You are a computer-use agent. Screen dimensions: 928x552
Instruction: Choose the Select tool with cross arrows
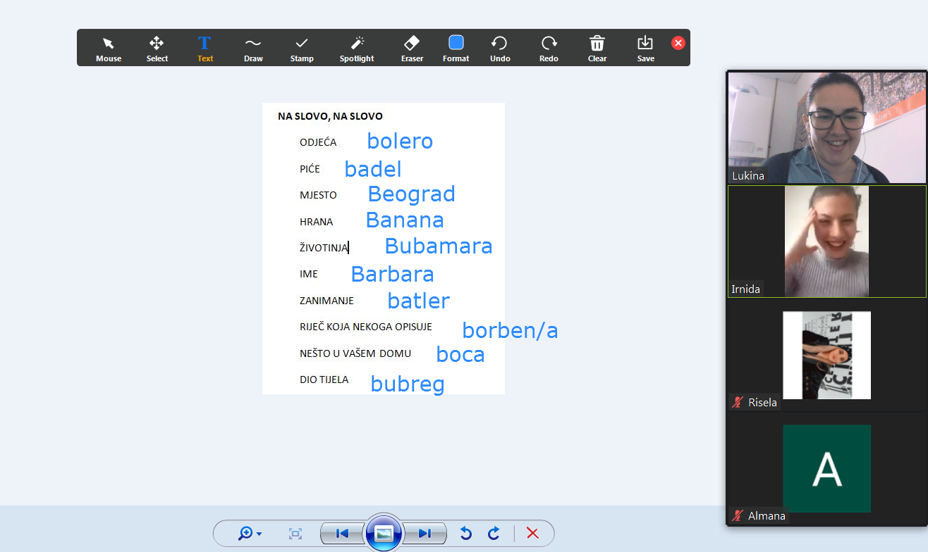click(x=157, y=49)
